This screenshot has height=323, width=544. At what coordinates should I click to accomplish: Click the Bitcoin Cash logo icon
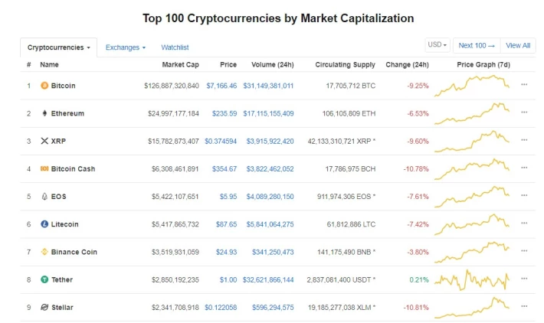tap(44, 168)
